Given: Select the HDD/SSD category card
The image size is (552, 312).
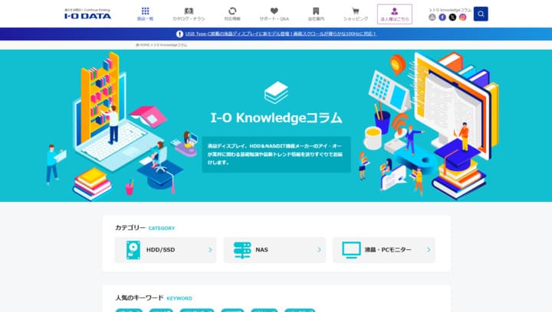Looking at the screenshot, I should (166, 250).
